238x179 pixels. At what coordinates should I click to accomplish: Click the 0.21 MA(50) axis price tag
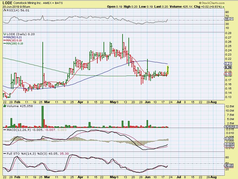pyautogui.click(x=228, y=64)
